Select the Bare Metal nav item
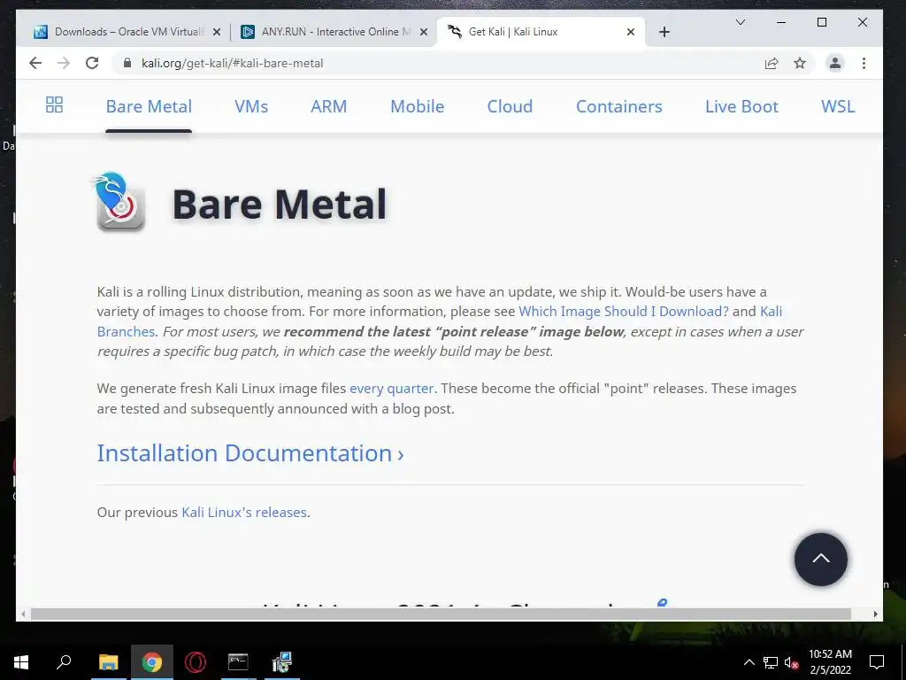This screenshot has height=680, width=906. coord(149,106)
